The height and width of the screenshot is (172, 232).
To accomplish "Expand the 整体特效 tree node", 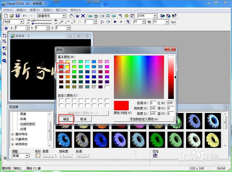I will click(x=13, y=134).
